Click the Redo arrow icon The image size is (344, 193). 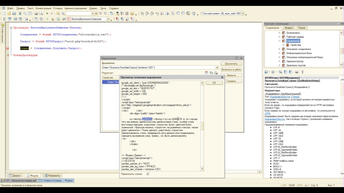(52, 13)
